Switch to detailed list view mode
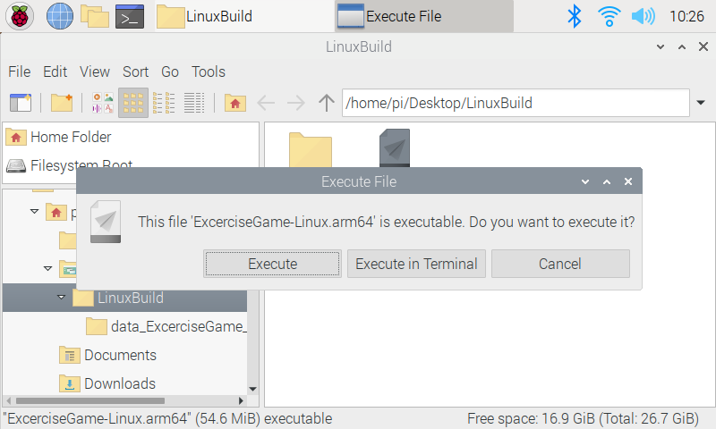The height and width of the screenshot is (429, 716). (194, 103)
